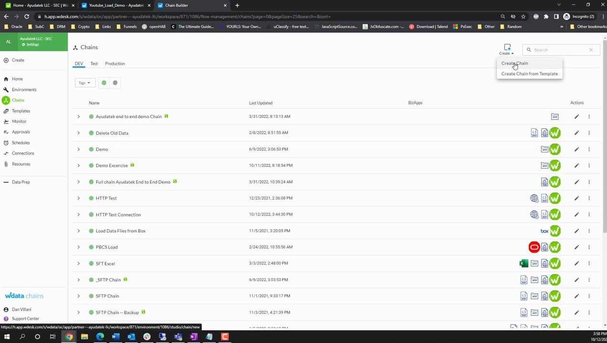607x343 pixels.
Task: Expand Full chain Ayudatek End to End Demo
Action: 78,182
